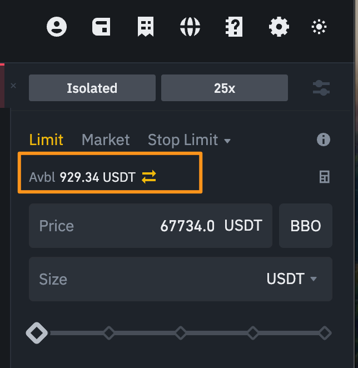This screenshot has height=368, width=358.
Task: Open the help question-mark icon
Action: point(234,27)
